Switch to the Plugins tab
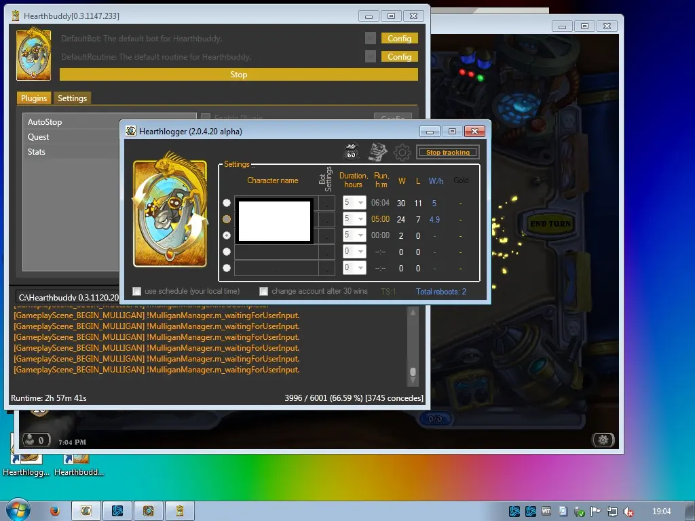This screenshot has height=521, width=695. coord(34,98)
